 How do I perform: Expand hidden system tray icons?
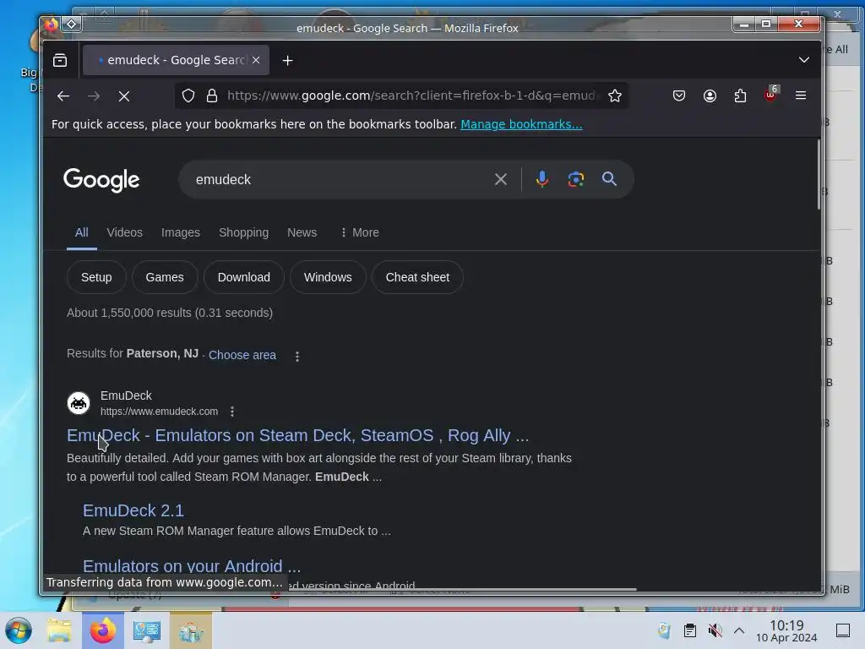coord(738,630)
